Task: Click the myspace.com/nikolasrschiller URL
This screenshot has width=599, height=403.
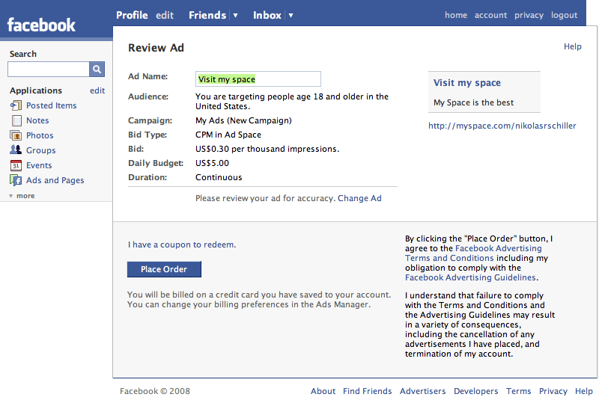Action: point(502,126)
